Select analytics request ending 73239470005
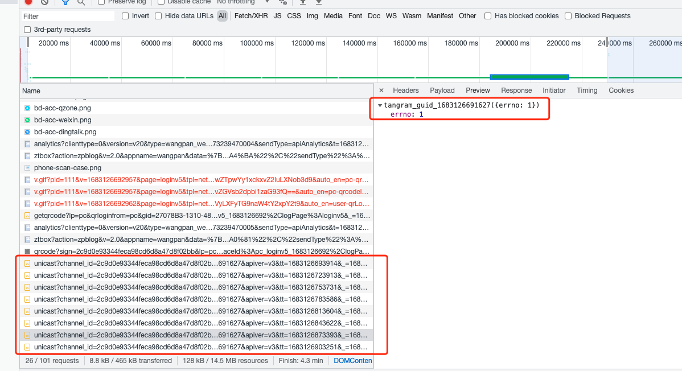The height and width of the screenshot is (371, 682). 196,228
